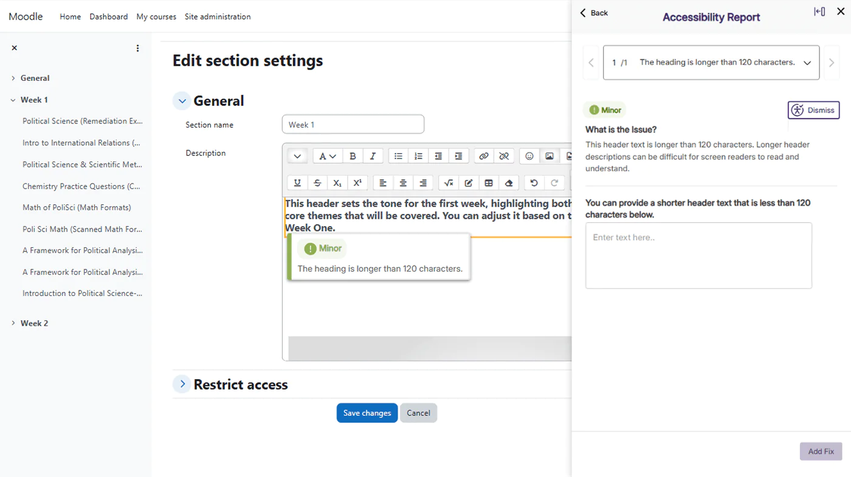Viewport: 851px width, 477px height.
Task: Insert a link using the link icon
Action: pos(483,156)
